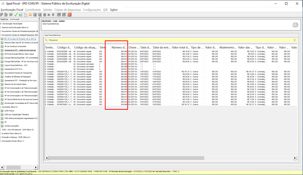Open the Sobre menu
303x175 pixels.
(x=113, y=10)
